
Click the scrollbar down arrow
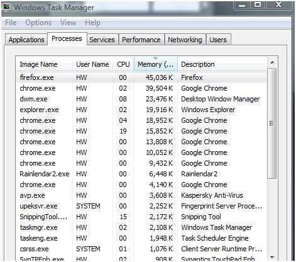pyautogui.click(x=272, y=257)
